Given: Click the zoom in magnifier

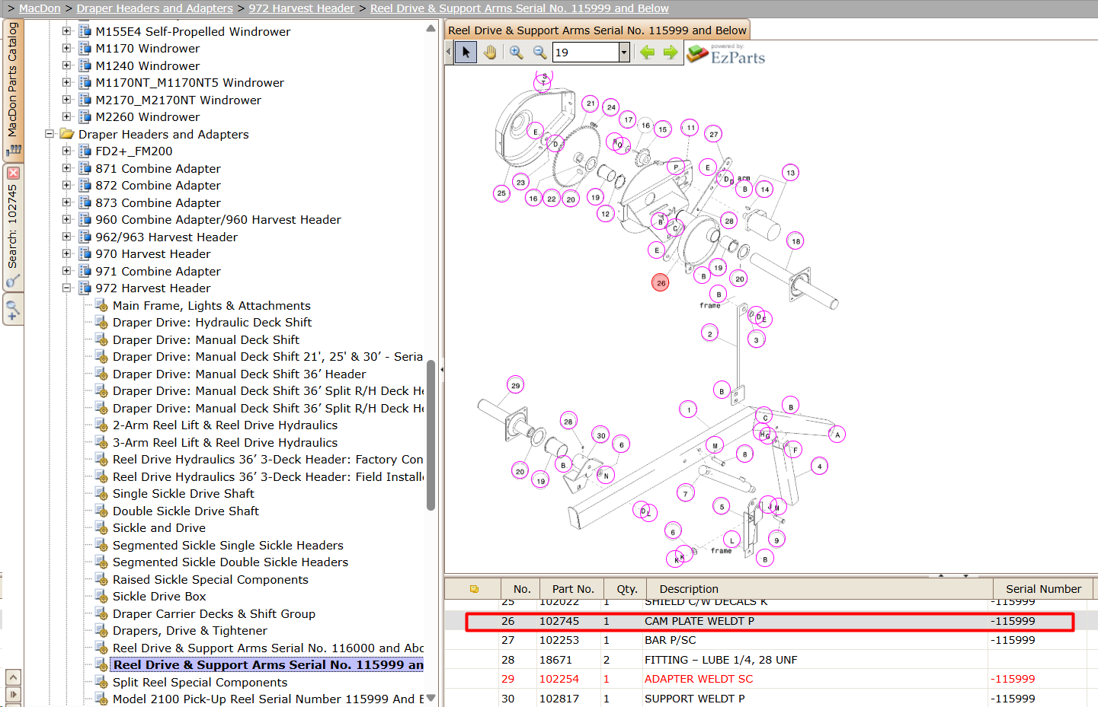Looking at the screenshot, I should [517, 53].
